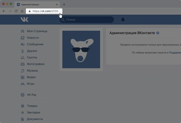Focus the Поиск search field

[x=87, y=20]
